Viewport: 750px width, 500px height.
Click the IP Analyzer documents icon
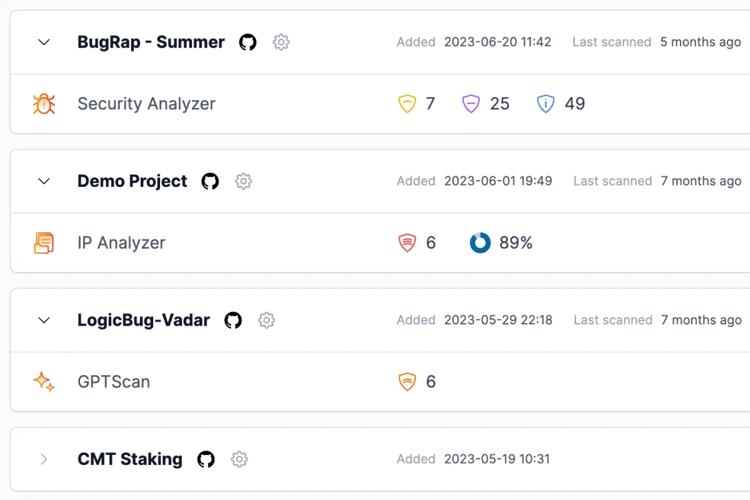(44, 242)
